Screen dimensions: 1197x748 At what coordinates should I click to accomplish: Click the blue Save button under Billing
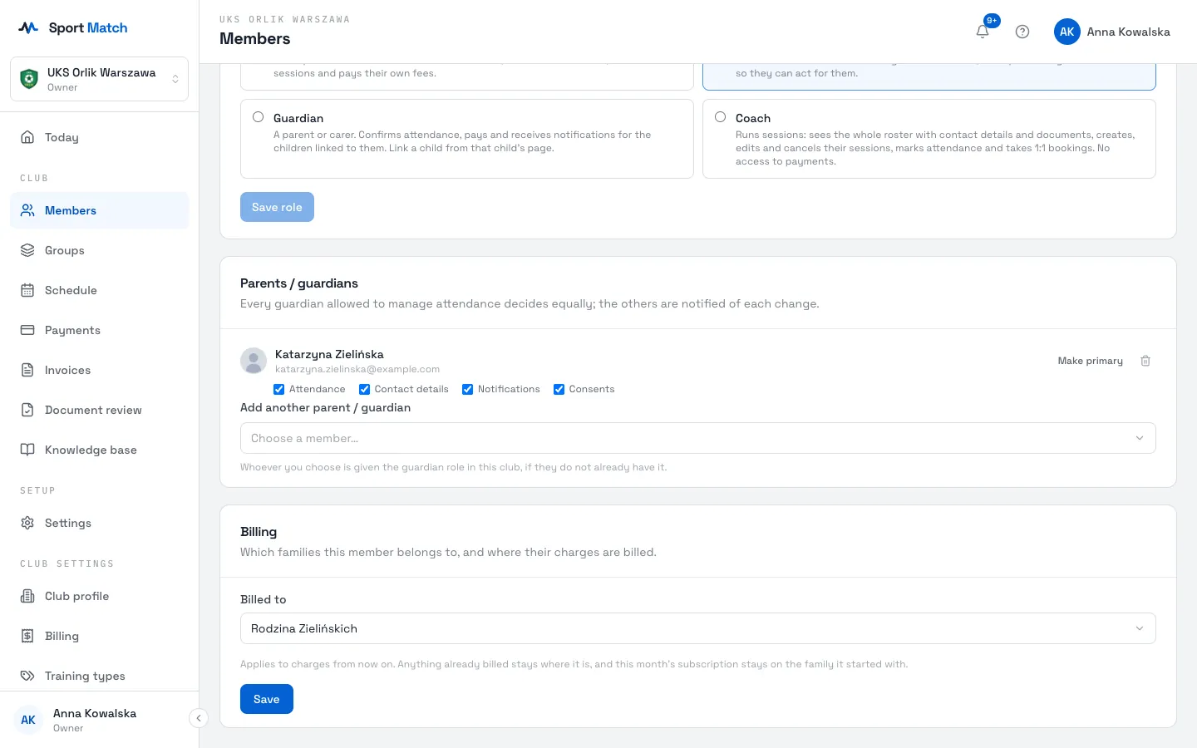tap(267, 699)
